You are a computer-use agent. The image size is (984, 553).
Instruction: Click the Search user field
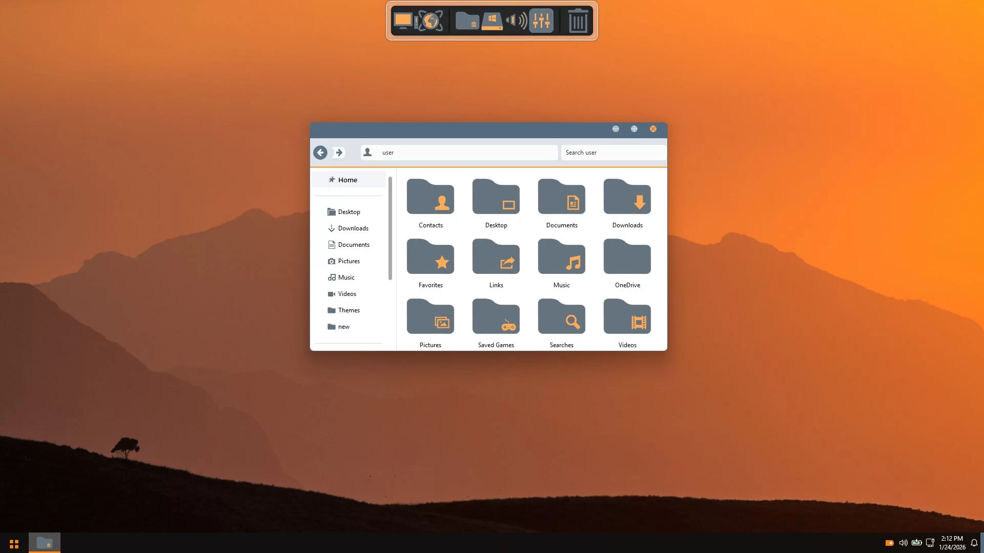(x=613, y=153)
